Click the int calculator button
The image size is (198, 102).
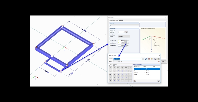tap(114, 74)
